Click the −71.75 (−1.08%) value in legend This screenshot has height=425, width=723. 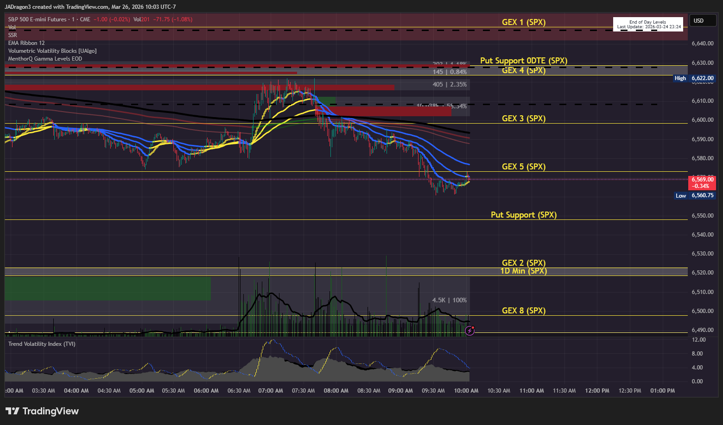tap(173, 19)
